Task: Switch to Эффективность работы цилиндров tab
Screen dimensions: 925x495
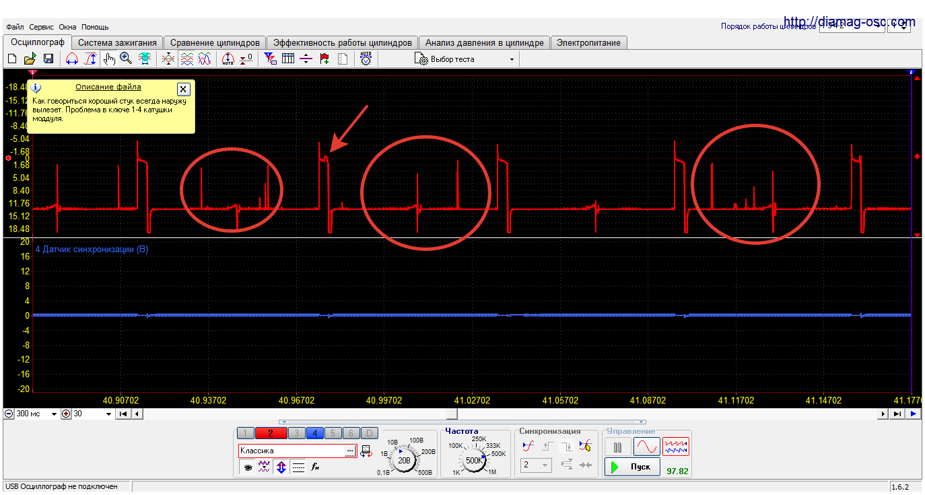Action: pyautogui.click(x=343, y=42)
